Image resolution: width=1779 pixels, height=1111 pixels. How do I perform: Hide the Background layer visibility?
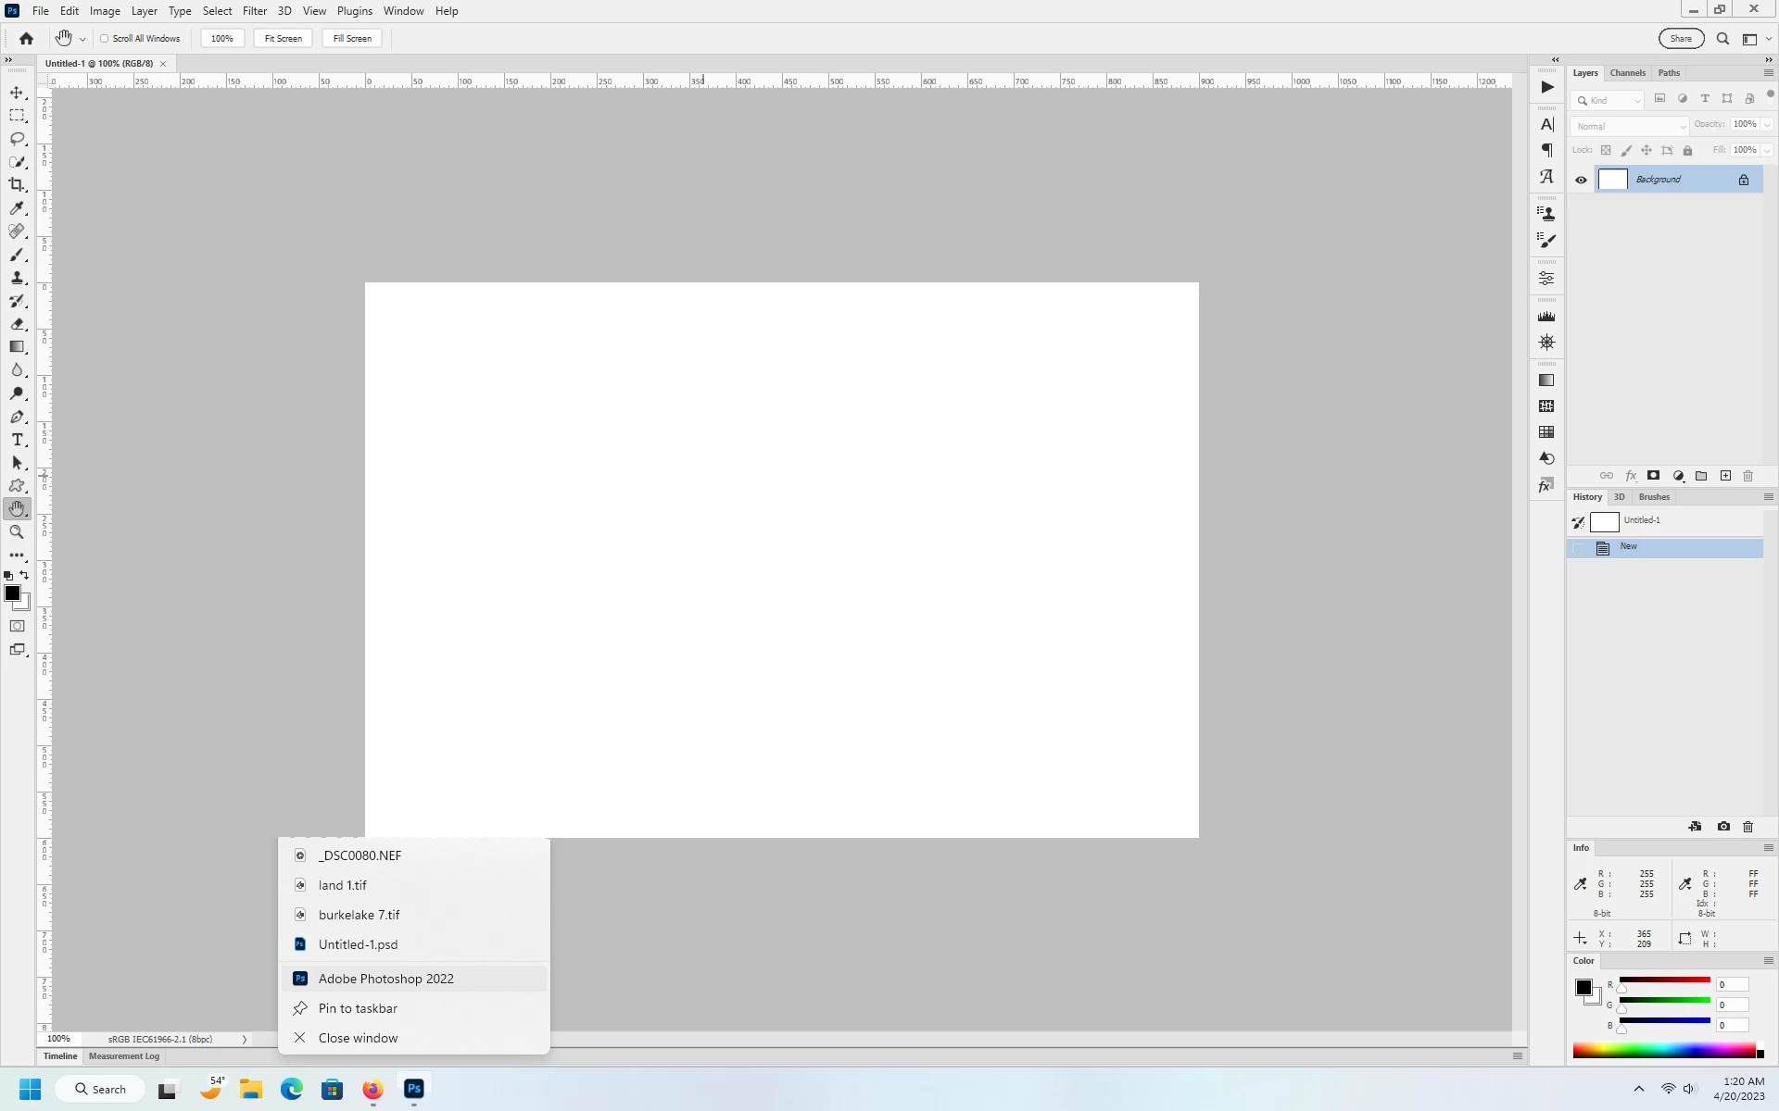click(1581, 181)
